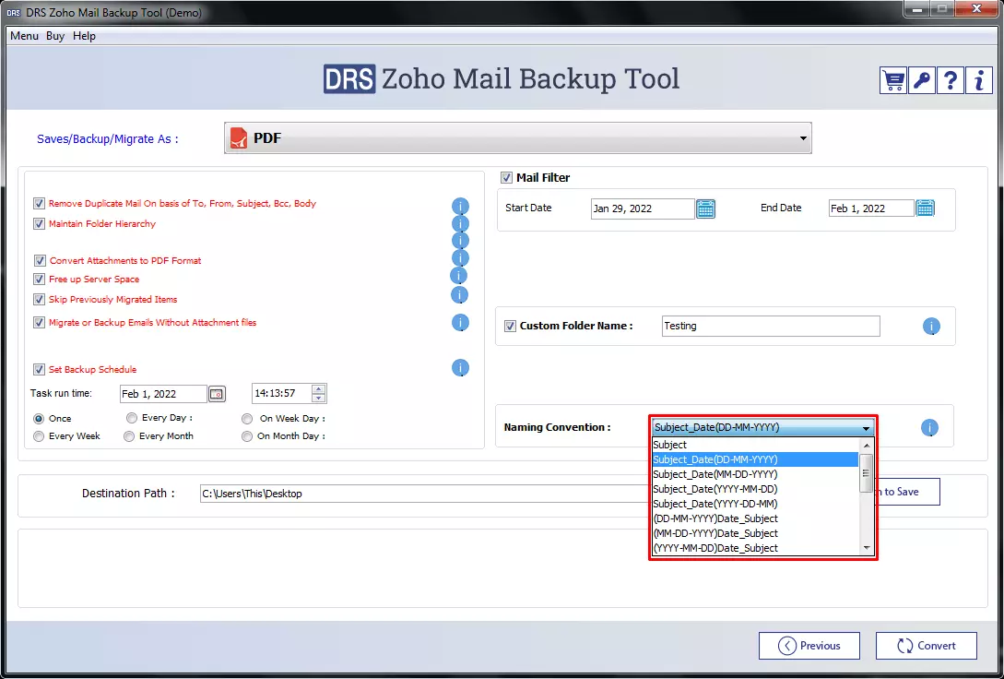Uncheck Custom Folder Name checkbox

510,326
